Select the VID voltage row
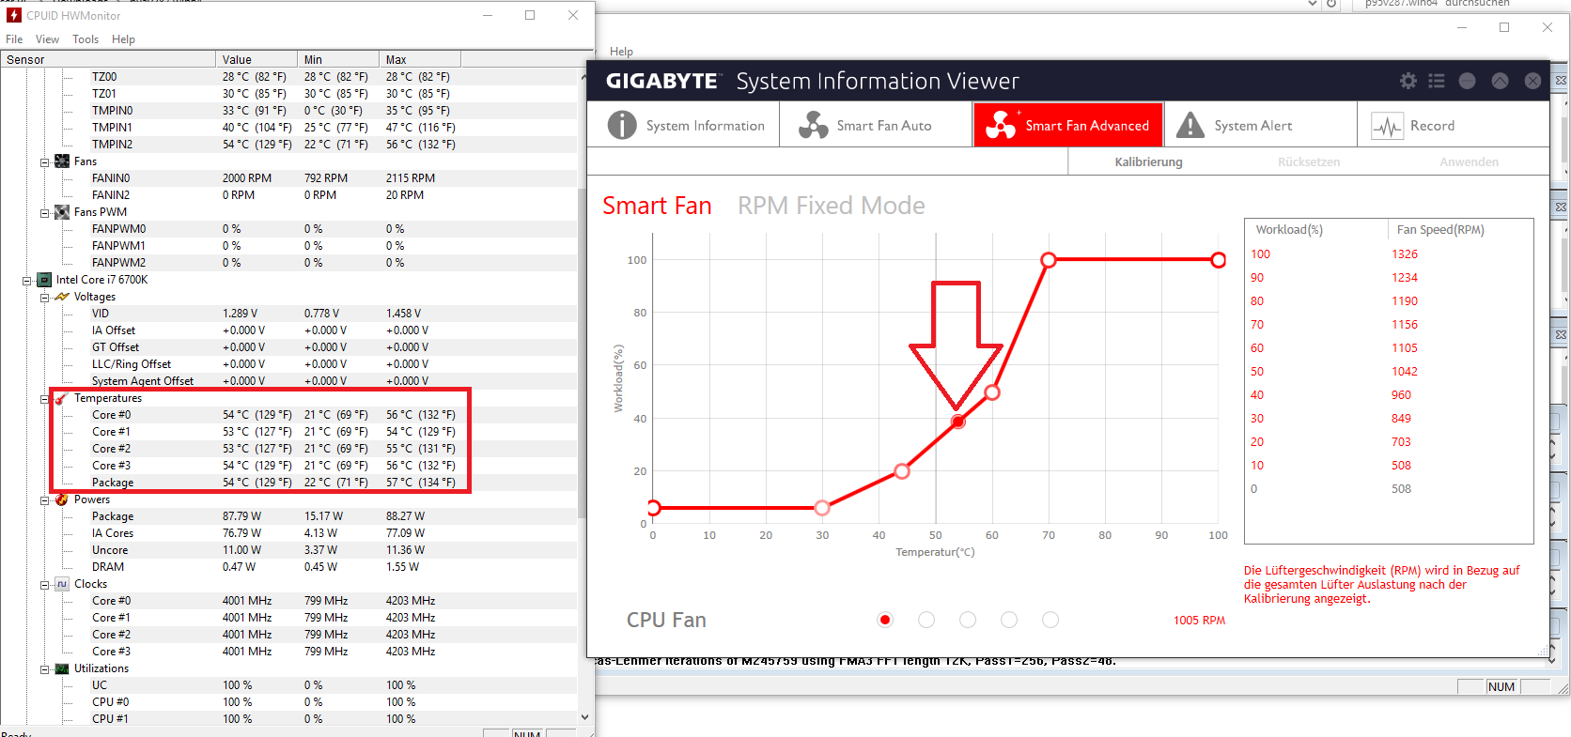The width and height of the screenshot is (1571, 737). [x=288, y=314]
